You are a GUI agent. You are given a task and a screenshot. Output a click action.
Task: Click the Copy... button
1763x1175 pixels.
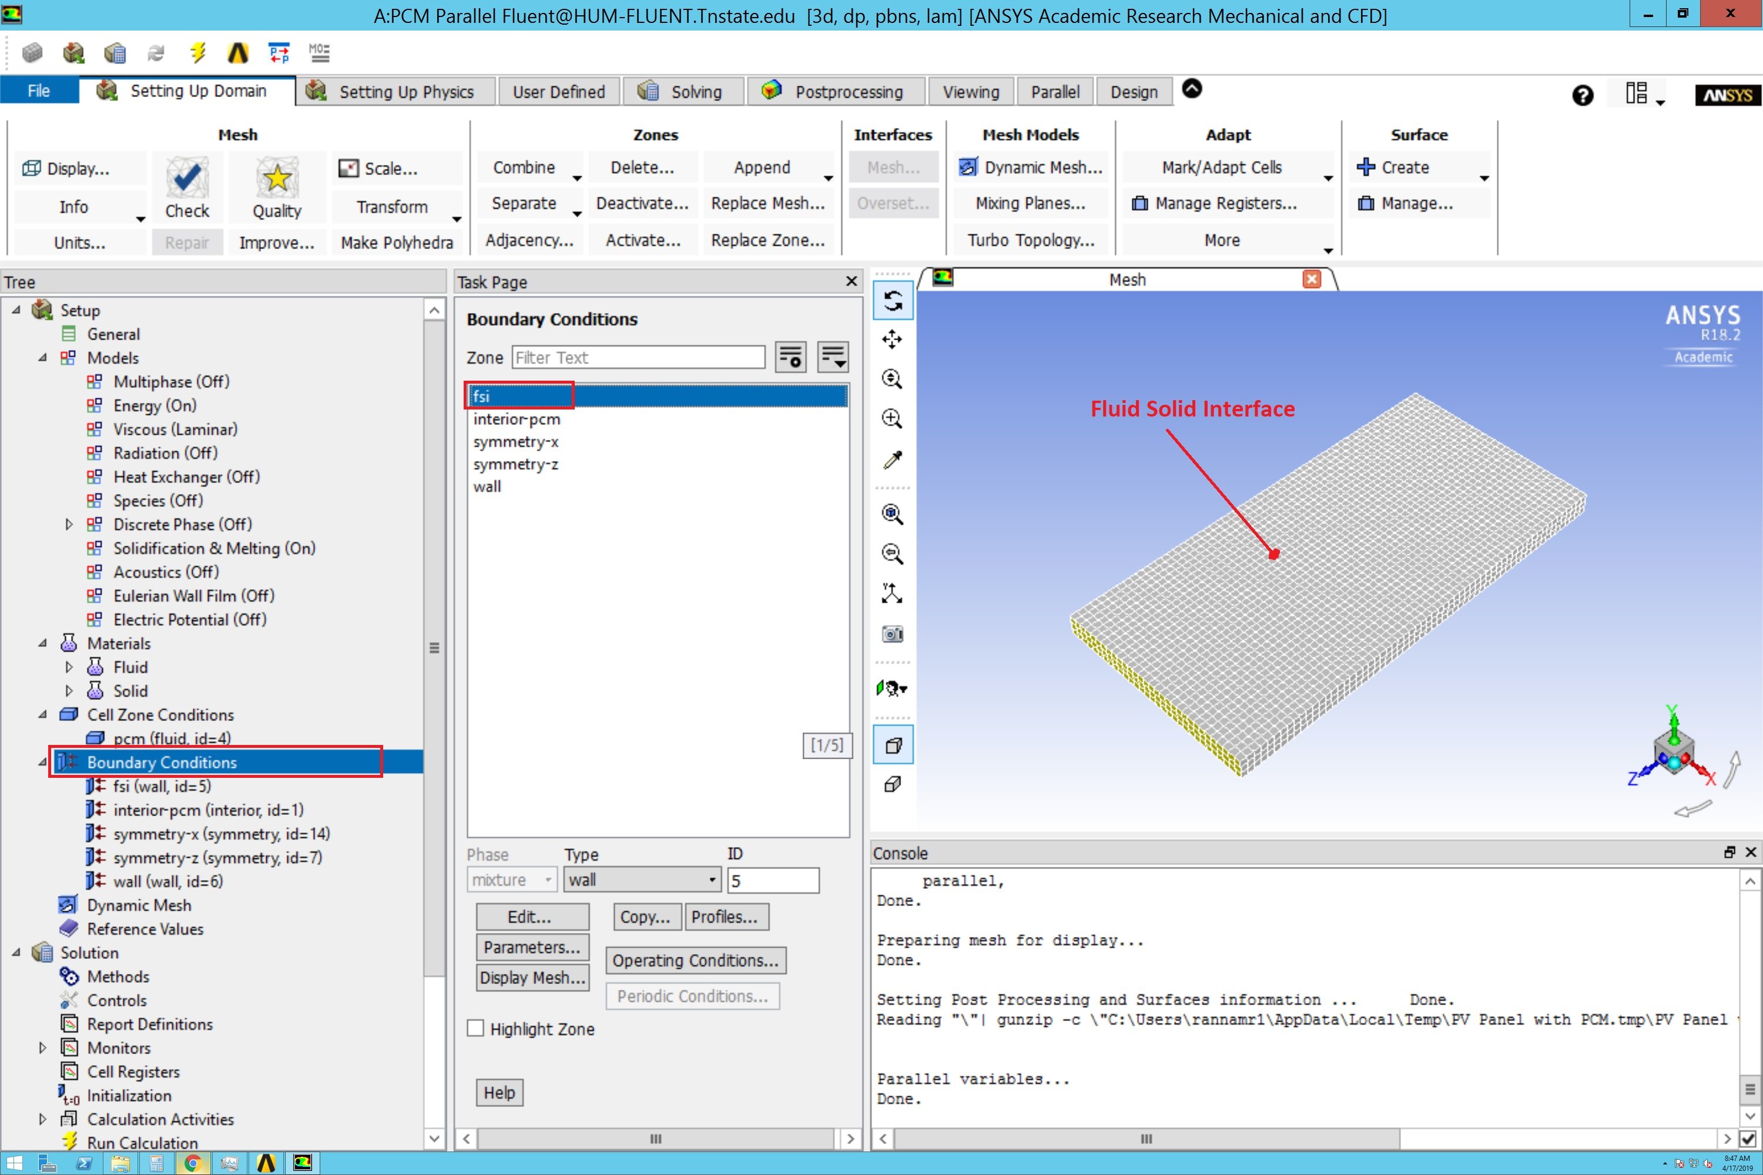point(648,917)
